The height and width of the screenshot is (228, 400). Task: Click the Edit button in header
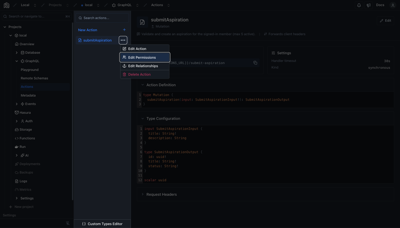385,21
